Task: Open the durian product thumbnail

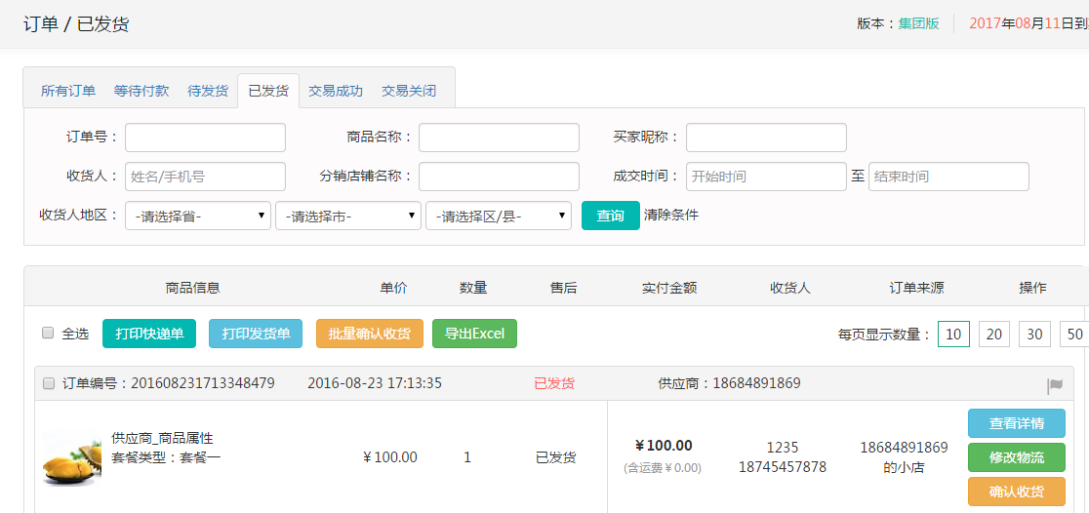Action: click(71, 457)
